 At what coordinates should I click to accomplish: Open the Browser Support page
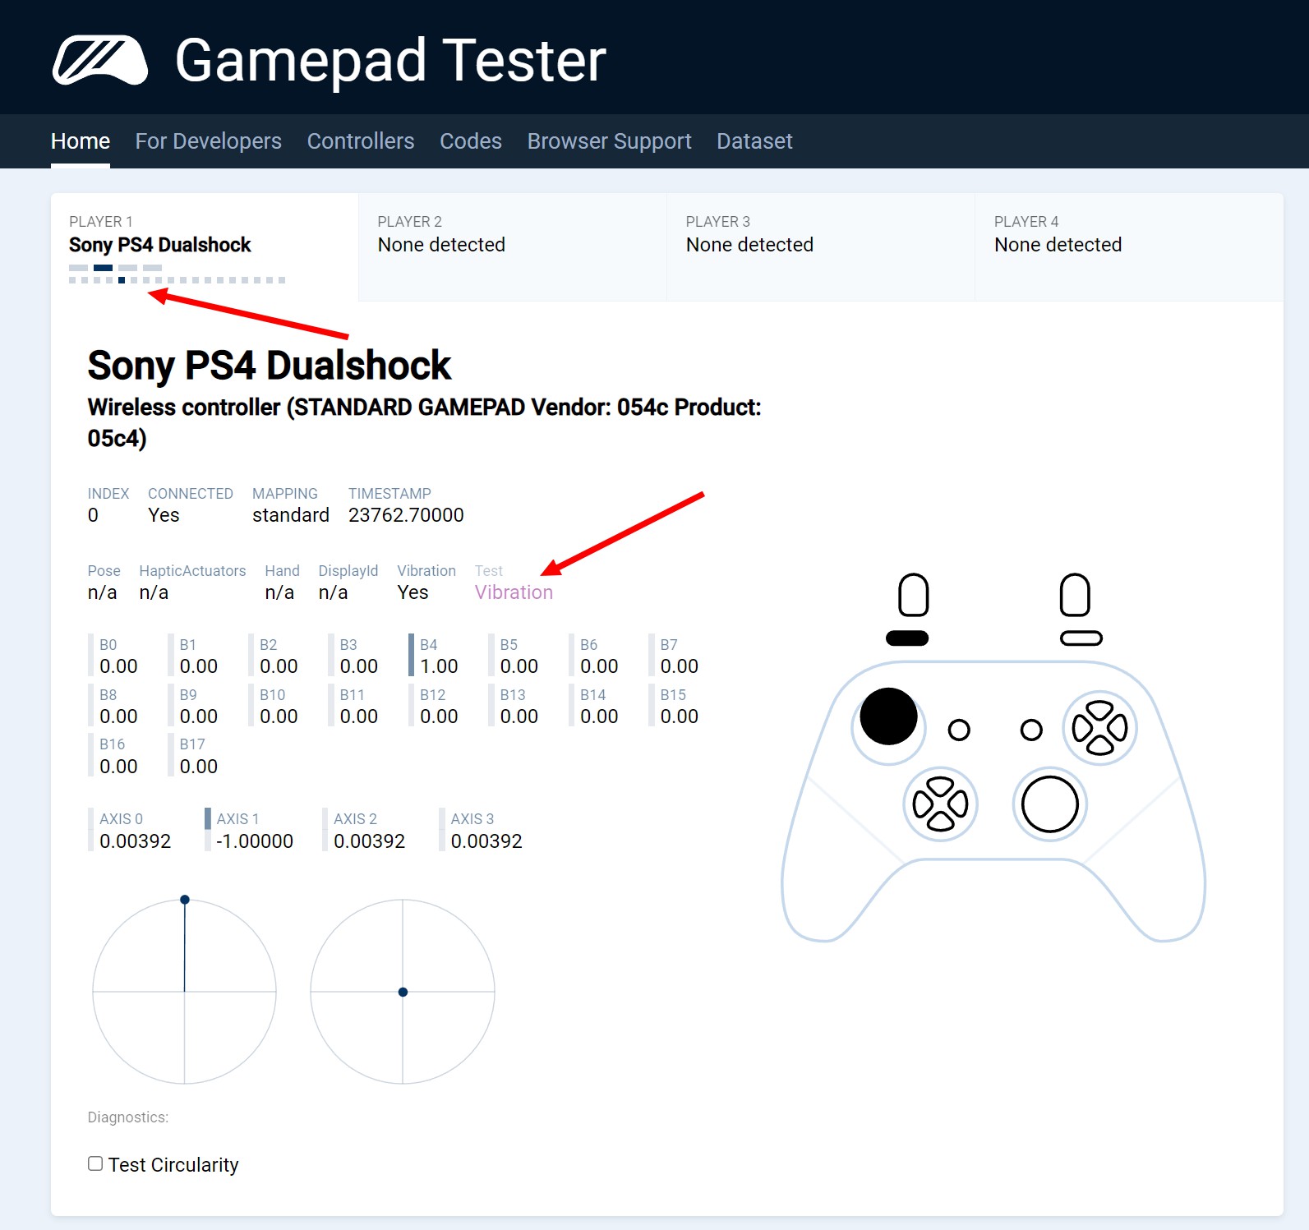click(610, 141)
